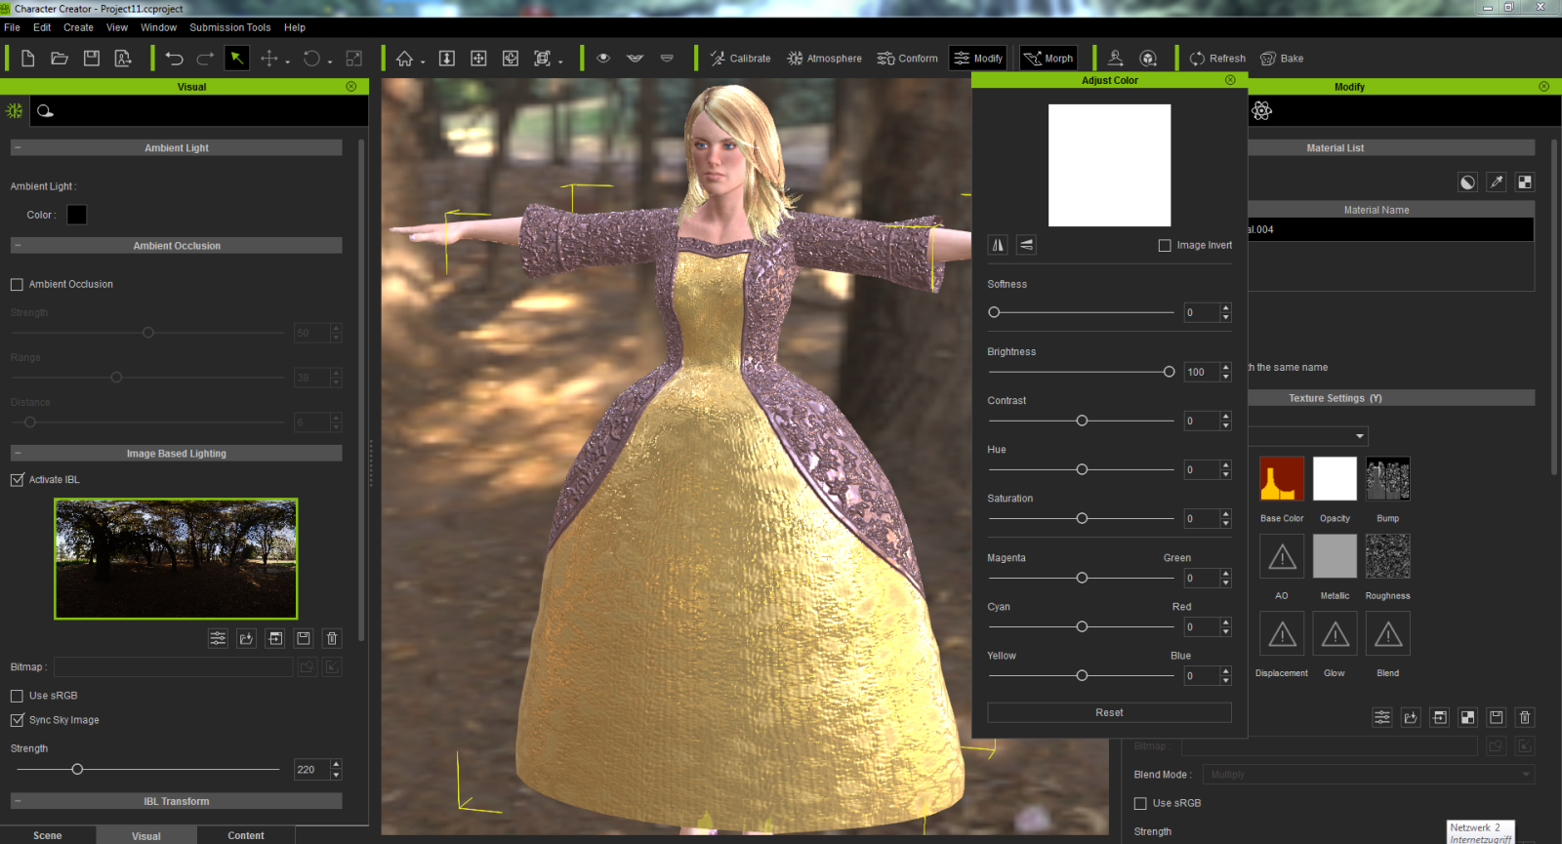
Task: Open the Calibrate tool
Action: click(x=740, y=59)
